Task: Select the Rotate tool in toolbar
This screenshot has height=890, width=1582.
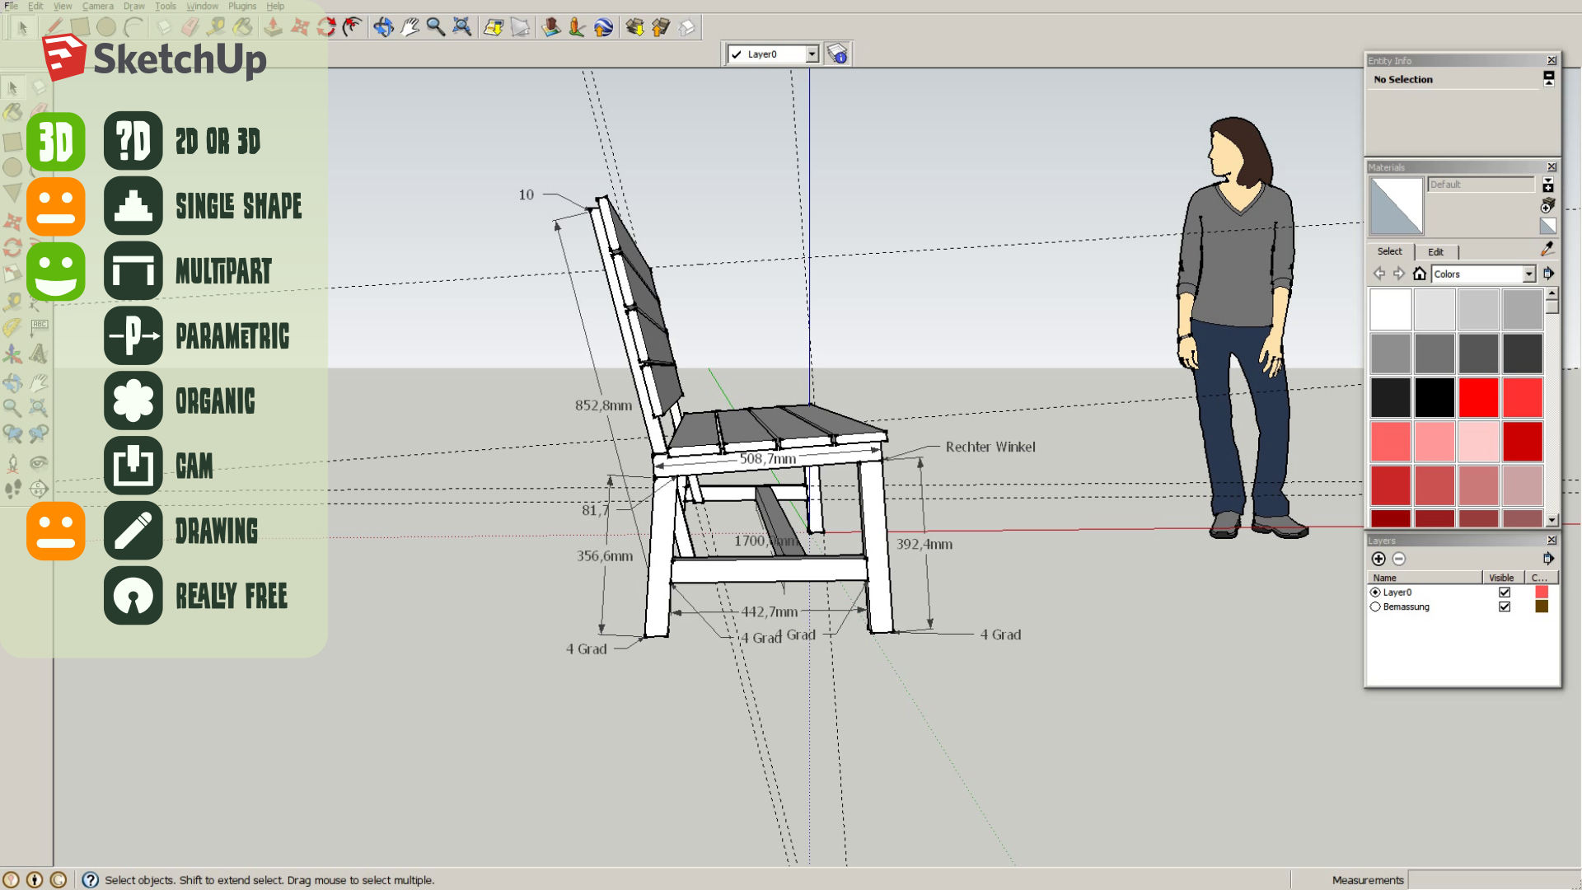Action: pyautogui.click(x=326, y=27)
